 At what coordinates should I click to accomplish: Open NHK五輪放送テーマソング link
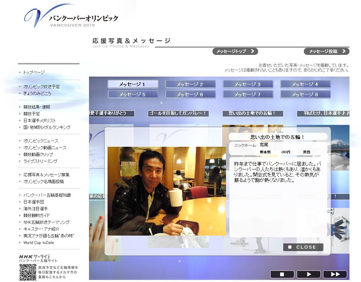46,222
